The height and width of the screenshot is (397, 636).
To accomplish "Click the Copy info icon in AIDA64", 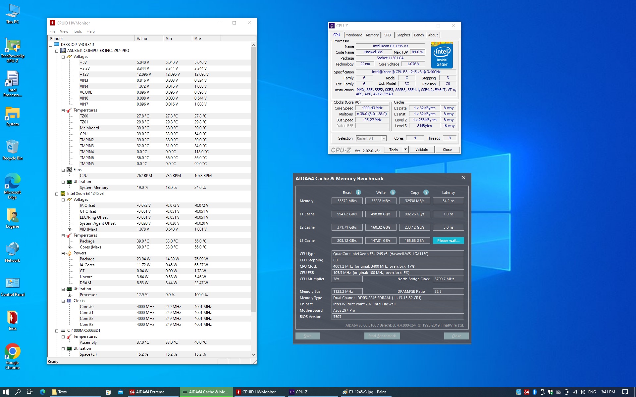I will click(426, 192).
